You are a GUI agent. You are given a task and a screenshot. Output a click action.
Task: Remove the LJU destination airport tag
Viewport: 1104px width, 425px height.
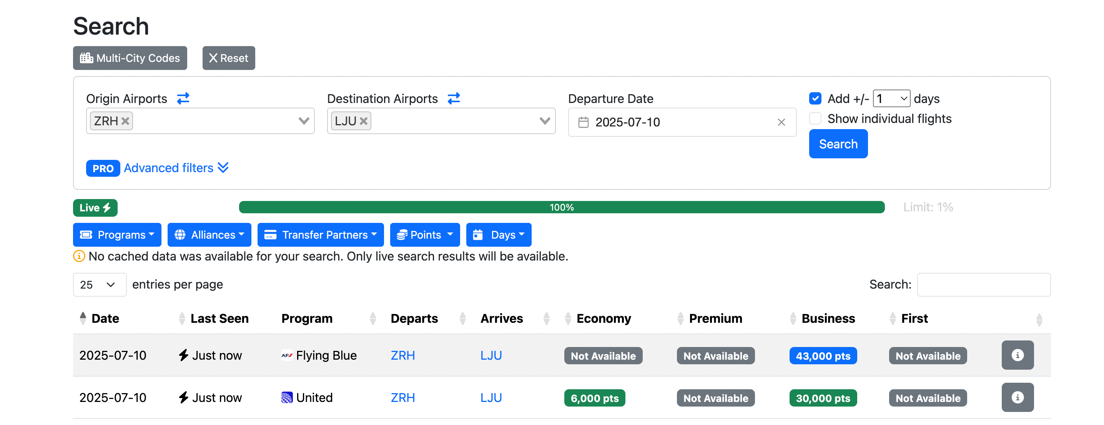coord(363,121)
